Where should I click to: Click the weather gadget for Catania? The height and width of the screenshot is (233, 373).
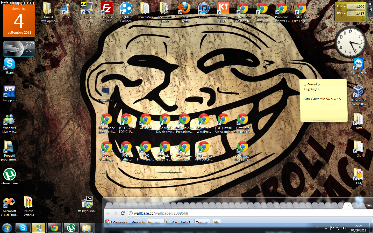[x=19, y=49]
